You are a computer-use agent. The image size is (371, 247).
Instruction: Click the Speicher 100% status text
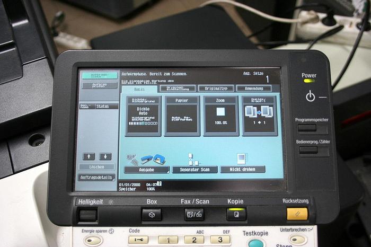pos(137,189)
